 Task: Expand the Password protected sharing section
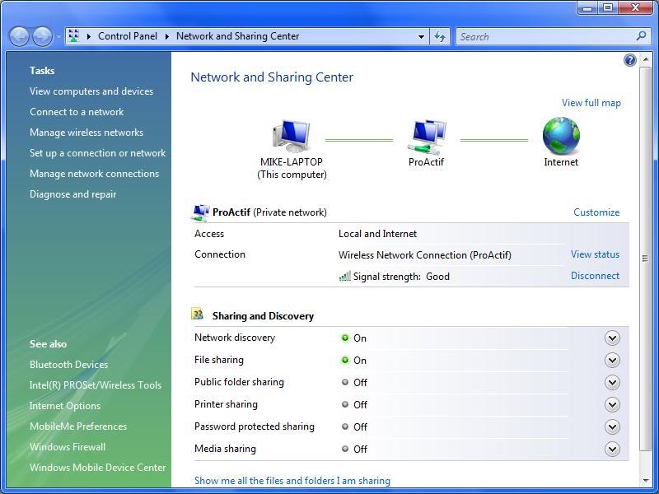click(x=612, y=427)
